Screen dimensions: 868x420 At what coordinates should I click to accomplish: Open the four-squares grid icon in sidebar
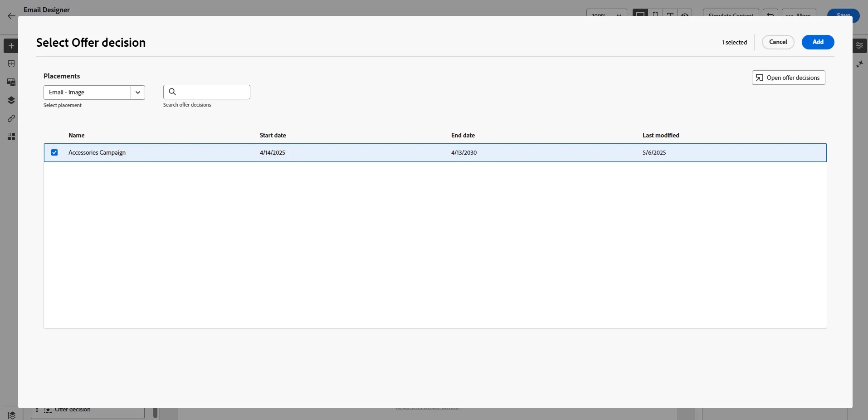point(11,137)
